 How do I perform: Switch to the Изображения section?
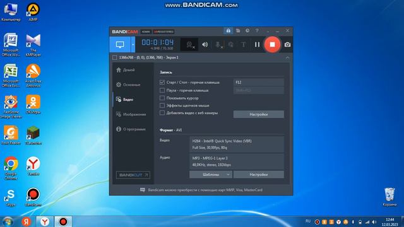(131, 114)
